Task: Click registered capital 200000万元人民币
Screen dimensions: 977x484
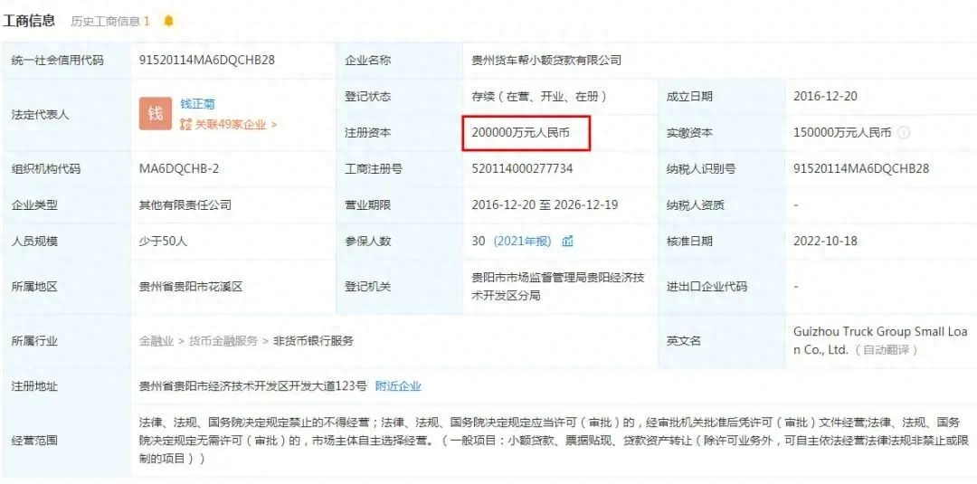Action: click(521, 133)
